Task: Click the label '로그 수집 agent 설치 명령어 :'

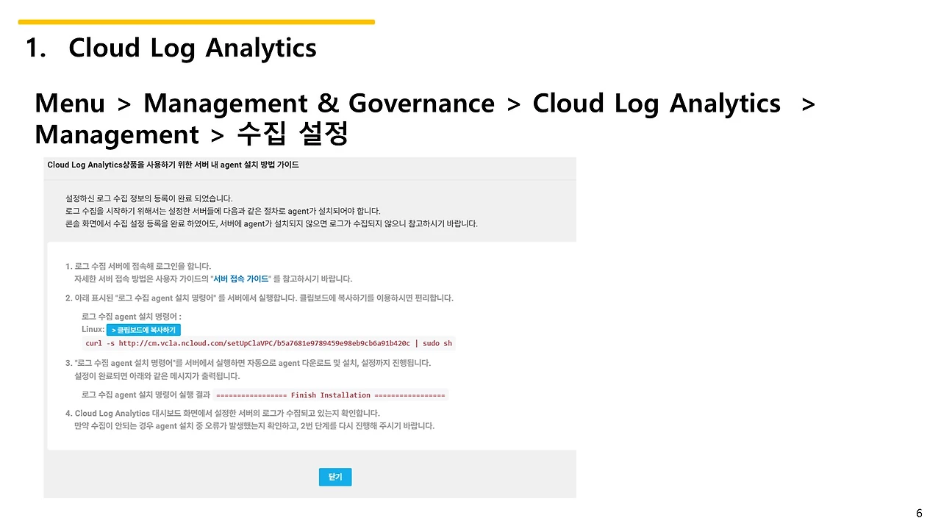Action: pos(132,317)
